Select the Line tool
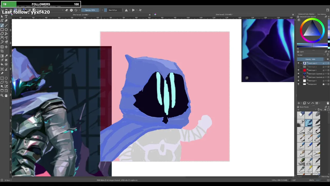This screenshot has height=186, width=330. (6, 25)
